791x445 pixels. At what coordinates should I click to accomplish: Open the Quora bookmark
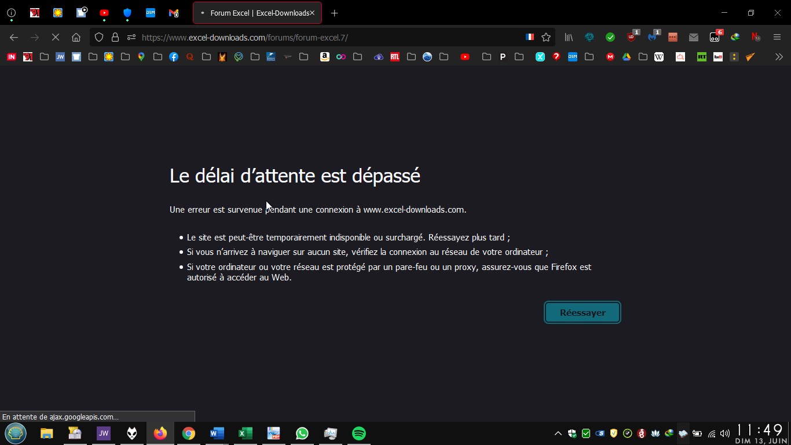(190, 57)
